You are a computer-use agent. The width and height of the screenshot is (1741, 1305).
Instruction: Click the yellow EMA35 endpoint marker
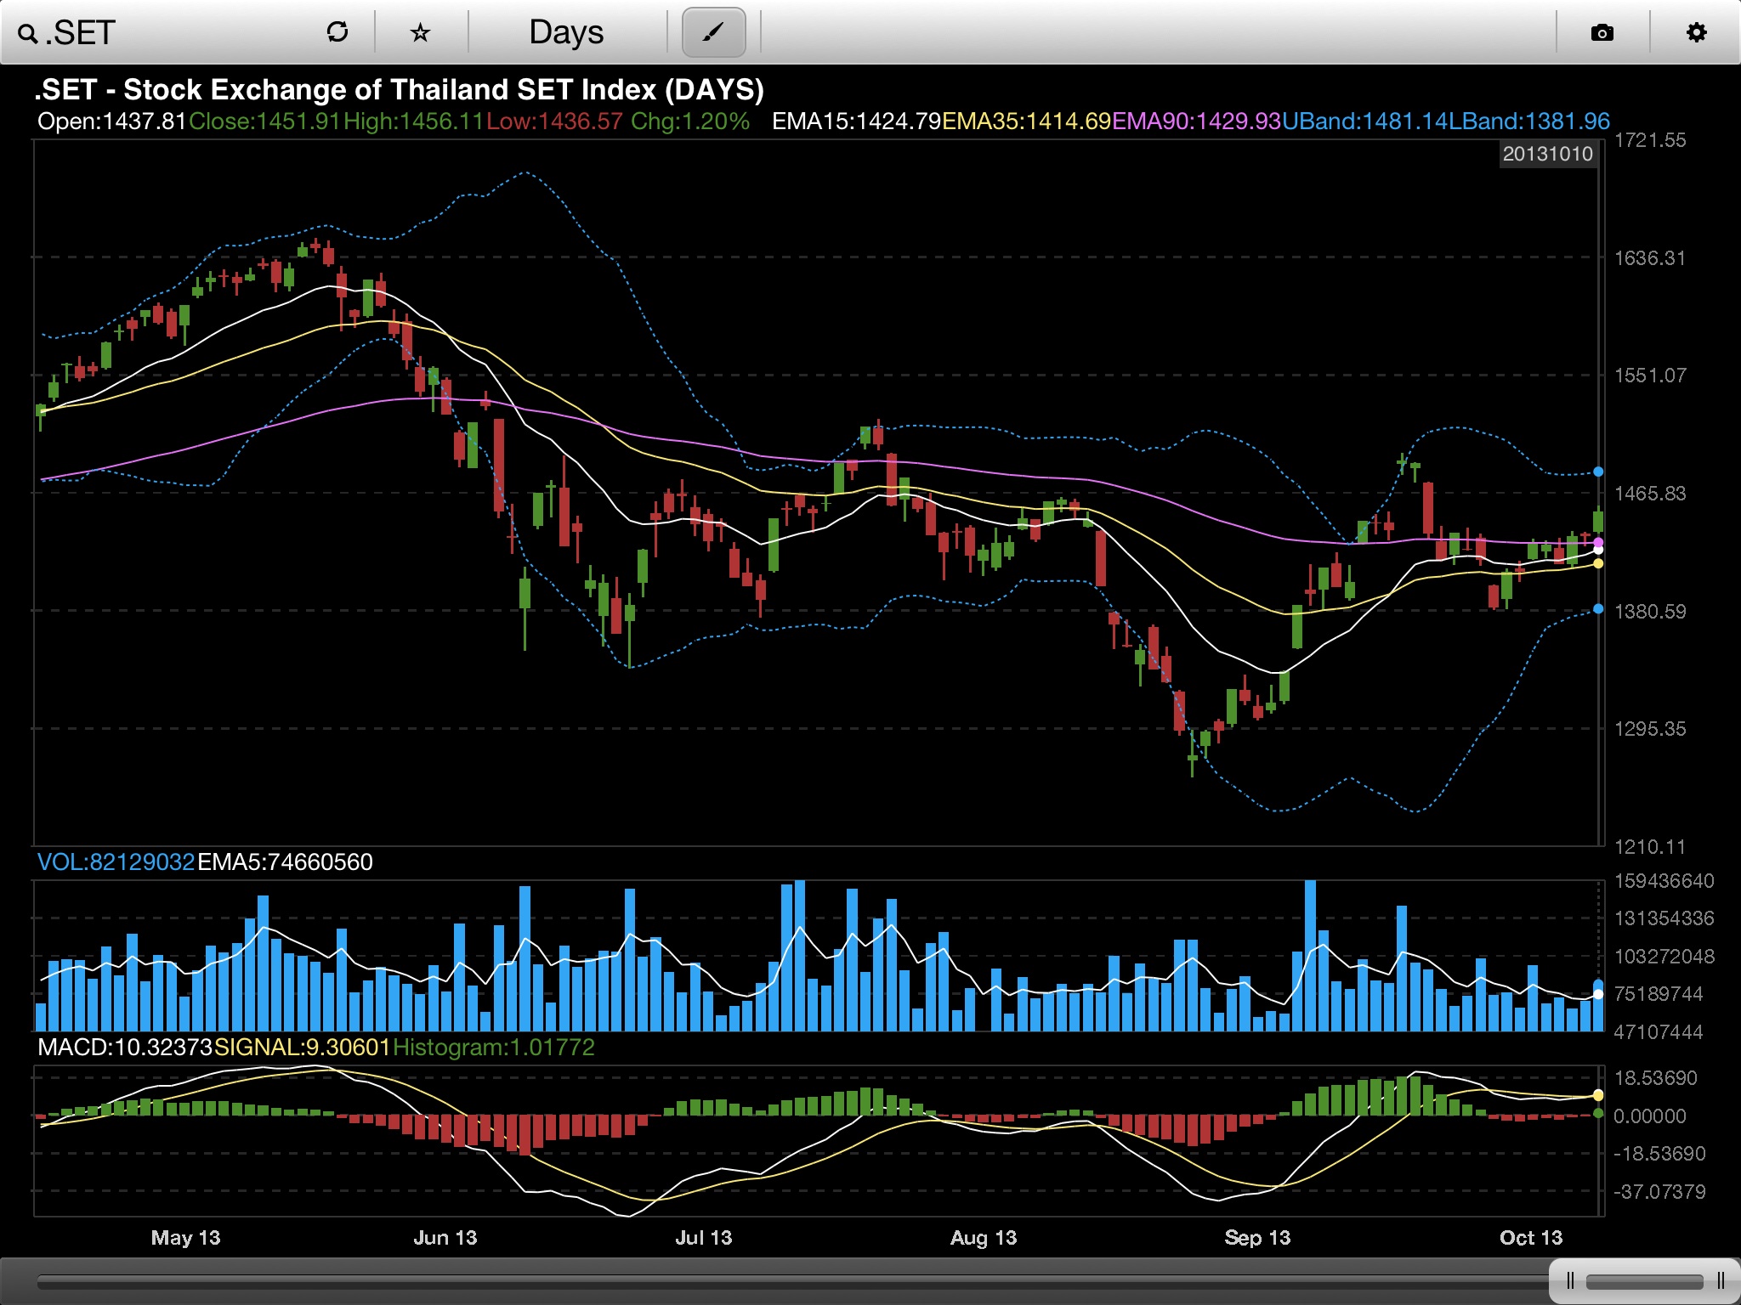tap(1598, 563)
